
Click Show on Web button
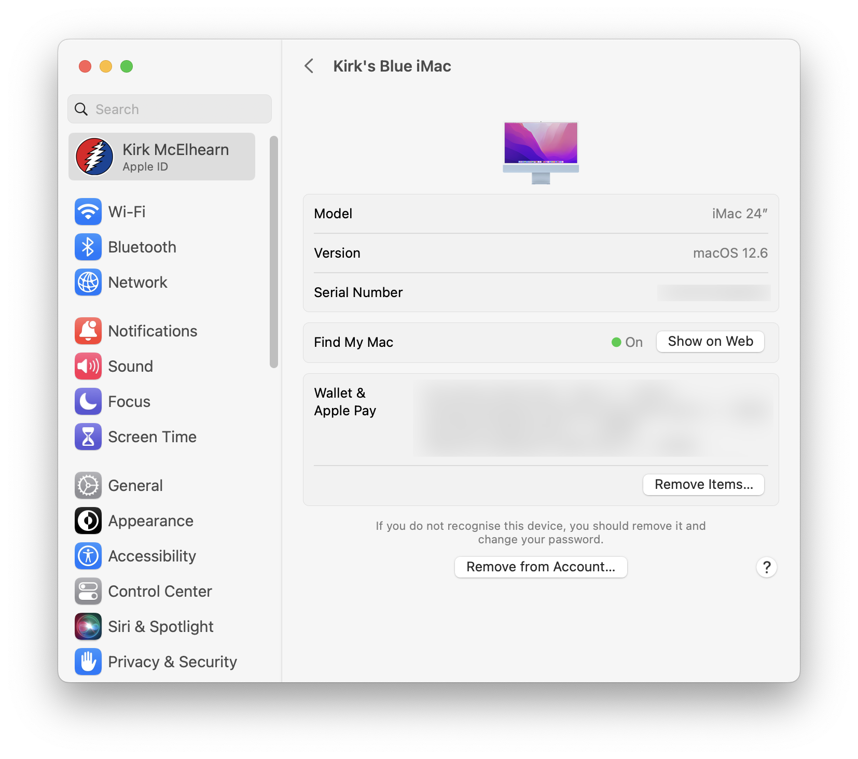click(x=710, y=342)
